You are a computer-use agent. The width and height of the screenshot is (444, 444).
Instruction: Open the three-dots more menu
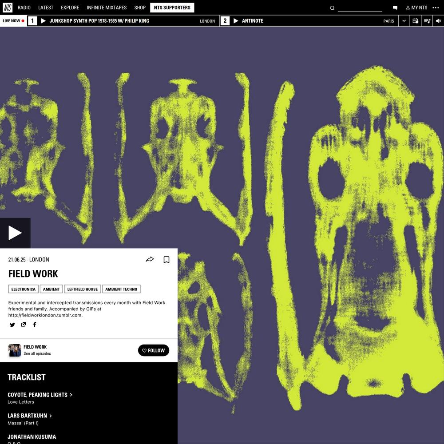[436, 8]
